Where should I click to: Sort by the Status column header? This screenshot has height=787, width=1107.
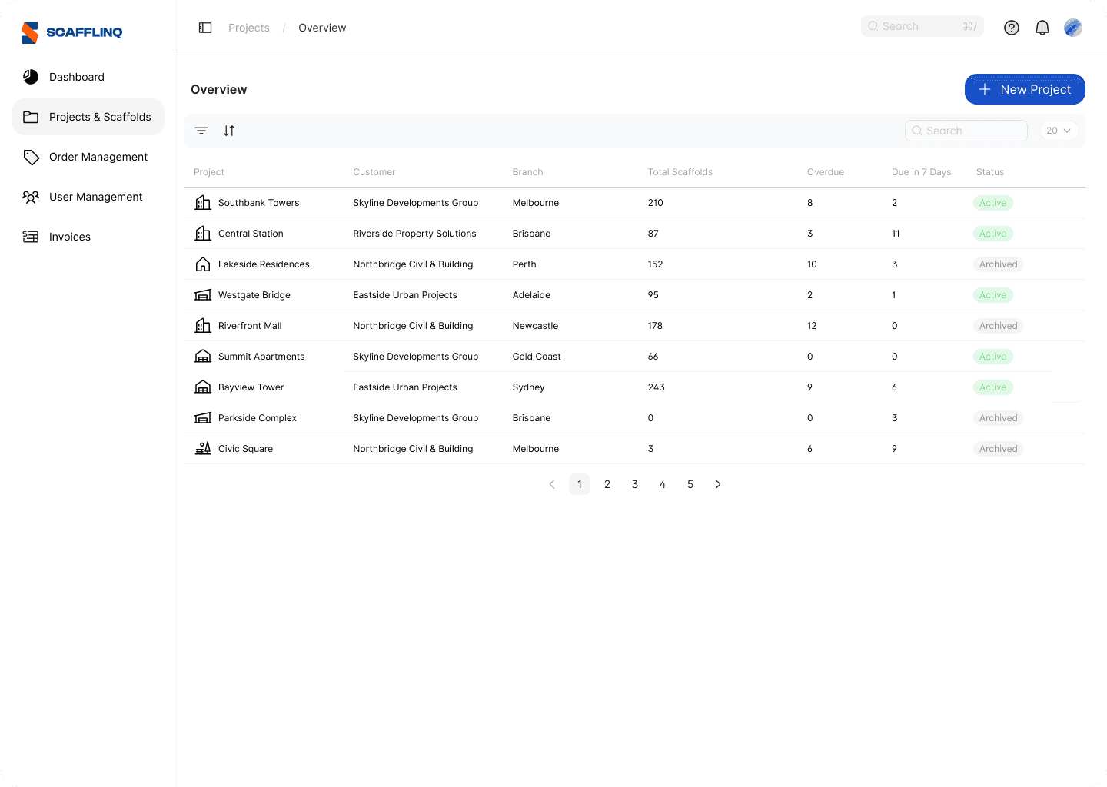(x=990, y=172)
